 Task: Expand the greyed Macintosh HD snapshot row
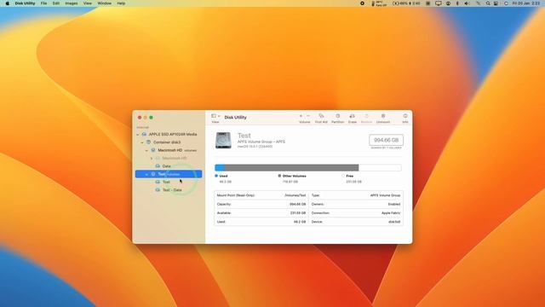tap(152, 159)
